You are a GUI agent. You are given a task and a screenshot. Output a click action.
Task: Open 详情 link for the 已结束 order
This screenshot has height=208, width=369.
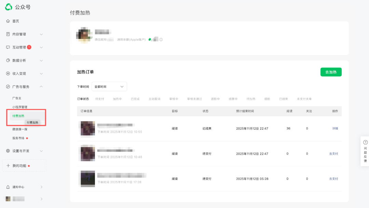(335, 129)
